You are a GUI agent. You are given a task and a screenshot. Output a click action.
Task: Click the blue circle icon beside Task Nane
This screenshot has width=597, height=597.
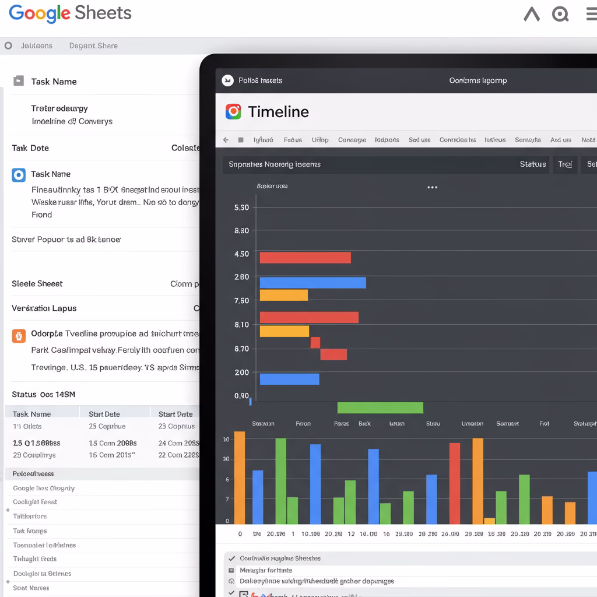tap(18, 175)
